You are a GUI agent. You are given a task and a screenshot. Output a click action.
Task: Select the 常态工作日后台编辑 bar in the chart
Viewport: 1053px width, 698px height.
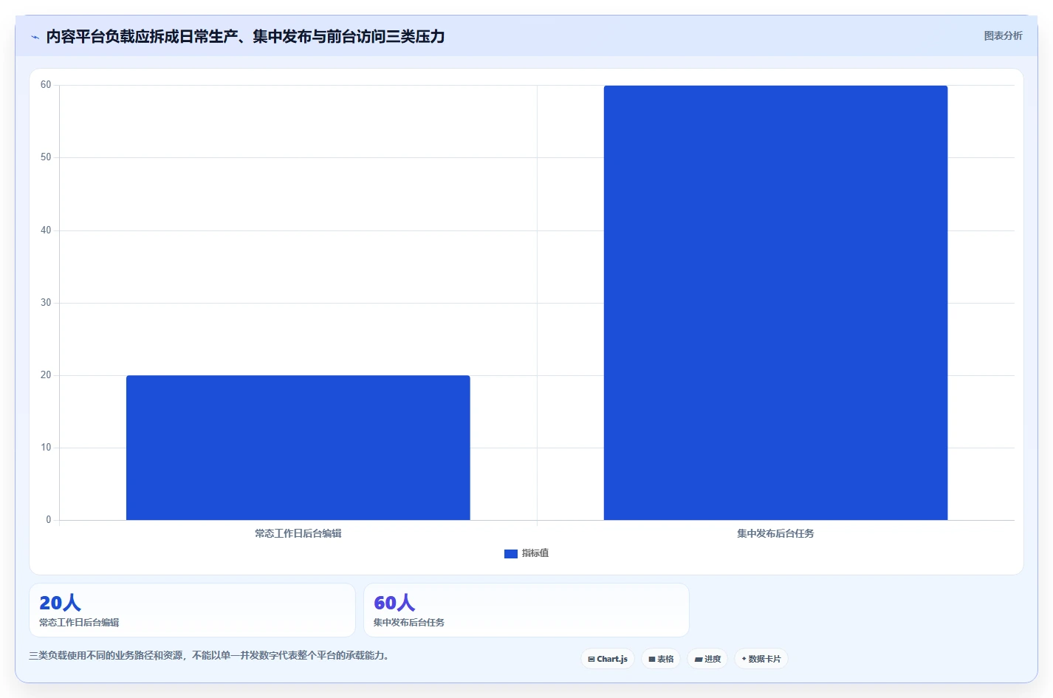(298, 448)
